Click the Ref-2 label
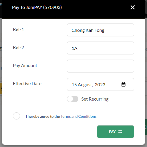The image size is (147, 147). click(x=18, y=48)
